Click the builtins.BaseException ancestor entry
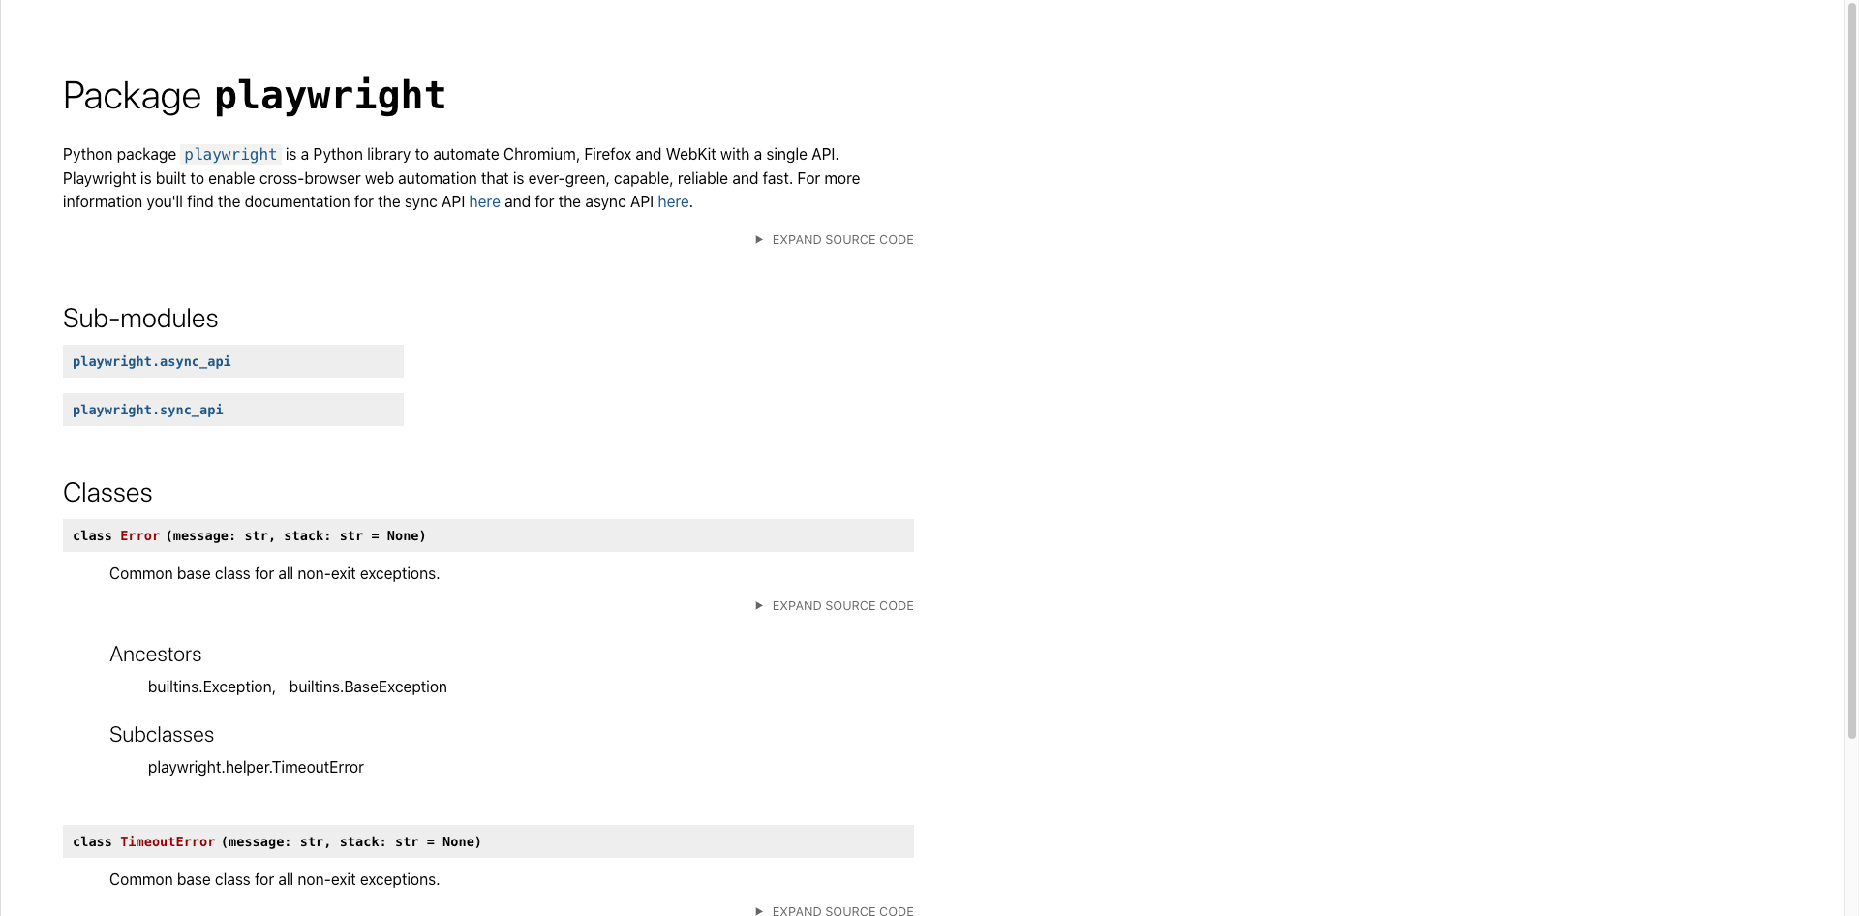The image size is (1859, 916). (x=368, y=687)
